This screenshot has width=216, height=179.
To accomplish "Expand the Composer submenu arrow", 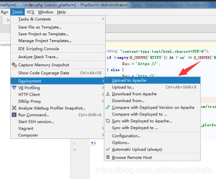I will coord(103,135).
